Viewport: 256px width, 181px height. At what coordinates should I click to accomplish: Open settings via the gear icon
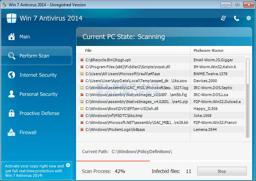[248, 18]
